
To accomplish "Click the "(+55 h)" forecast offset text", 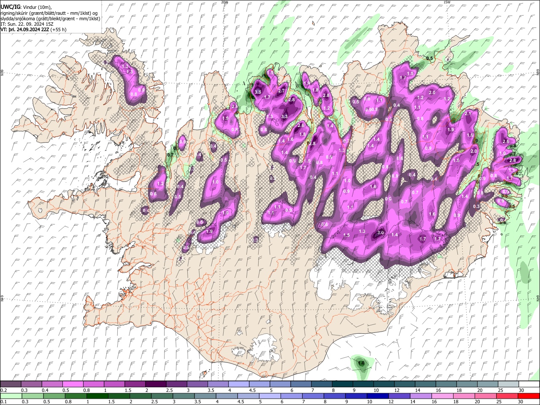I will (x=58, y=30).
